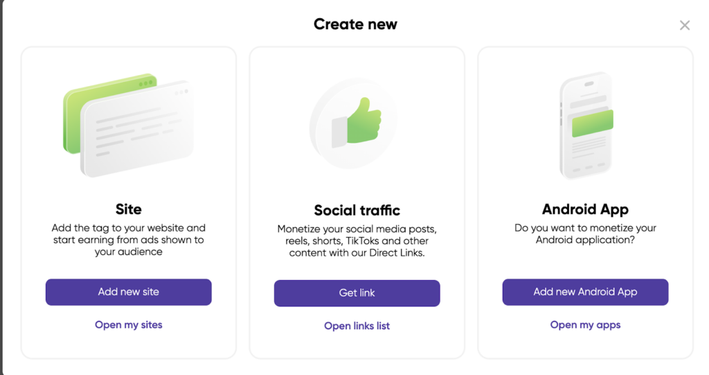This screenshot has height=375, width=709.
Task: Click the Site card heading
Action: [x=129, y=209]
